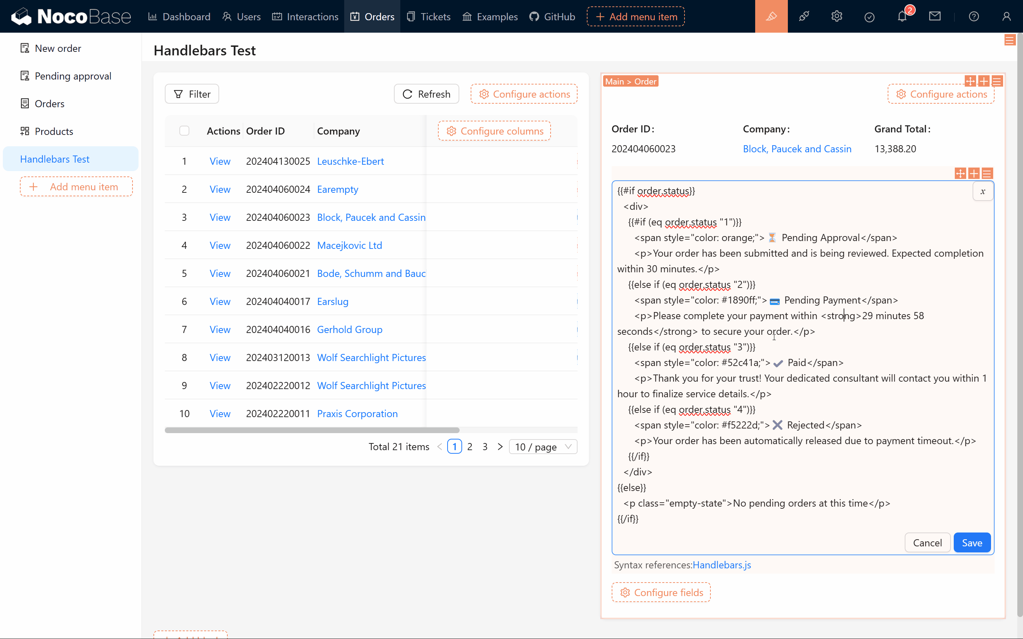1023x639 pixels.
Task: Click the Dashboard navigation icon
Action: (152, 16)
